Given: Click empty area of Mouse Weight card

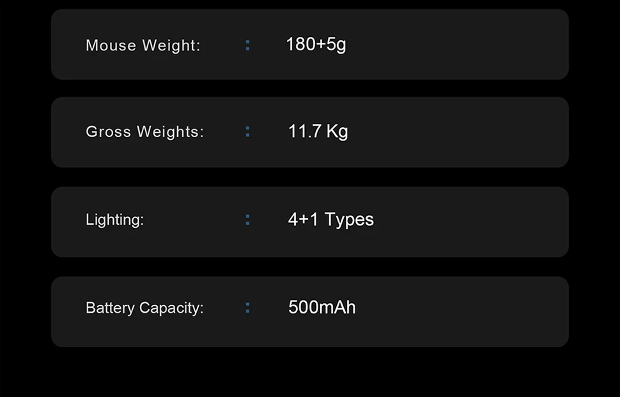Looking at the screenshot, I should [x=454, y=45].
